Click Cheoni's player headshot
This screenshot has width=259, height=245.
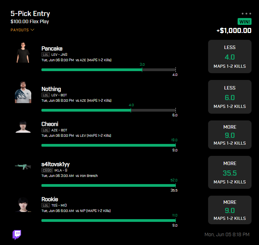(23, 127)
